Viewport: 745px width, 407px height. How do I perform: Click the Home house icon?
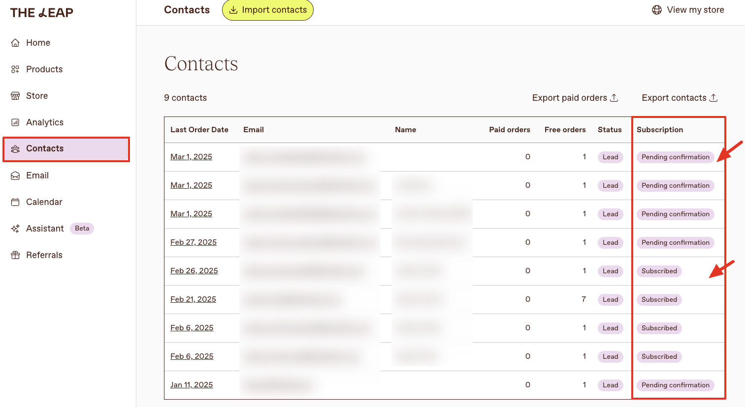(x=15, y=43)
